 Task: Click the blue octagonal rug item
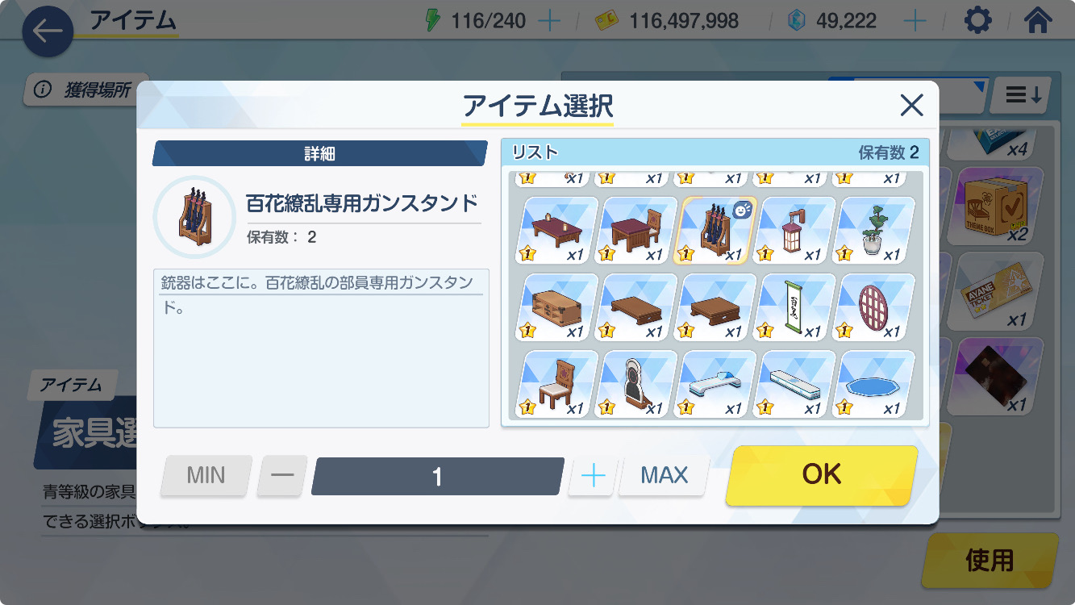876,384
